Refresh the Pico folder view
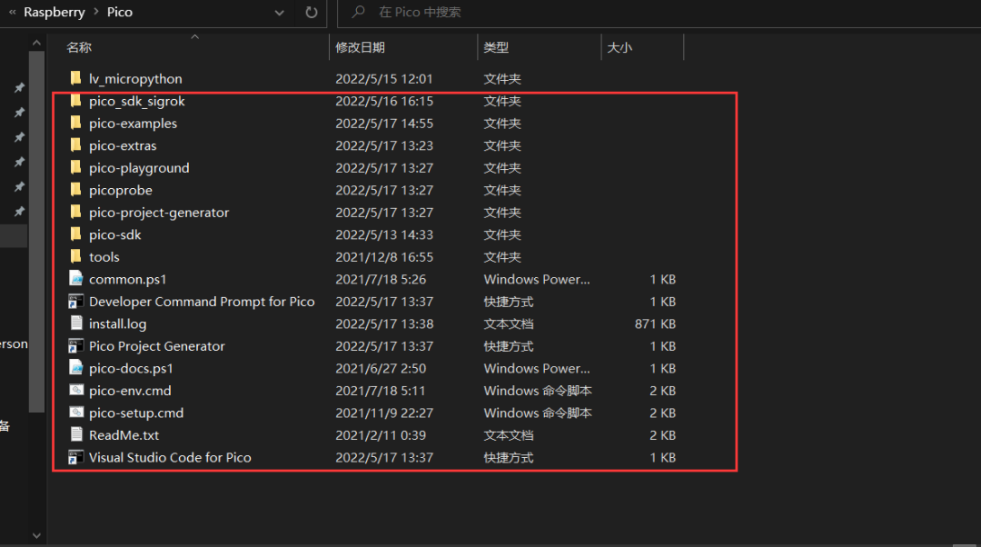Screen dimensions: 981x547 coord(311,12)
